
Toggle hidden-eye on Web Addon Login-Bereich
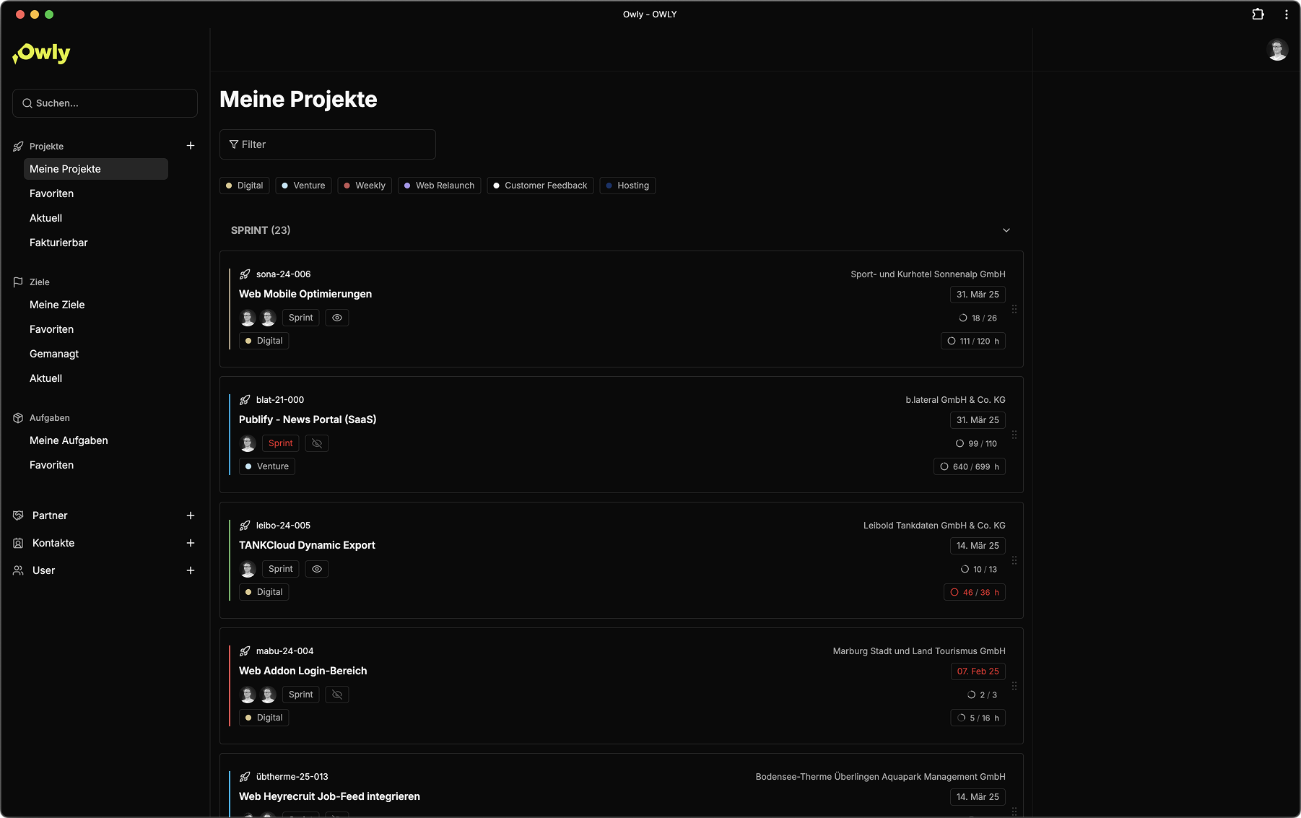(337, 695)
